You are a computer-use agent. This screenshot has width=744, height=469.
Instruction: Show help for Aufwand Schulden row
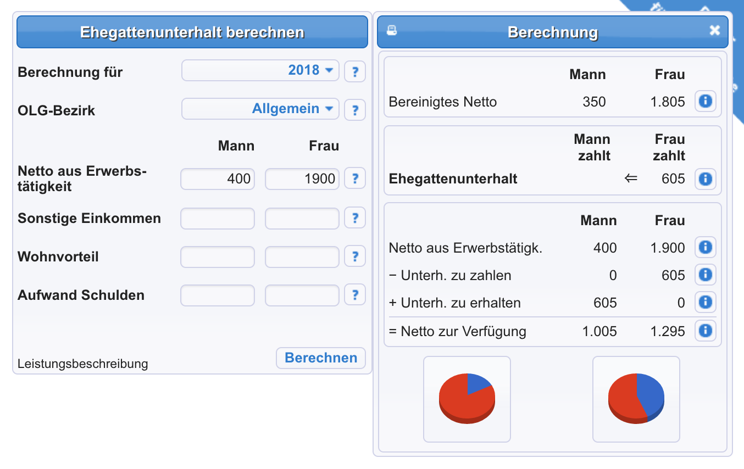click(x=355, y=295)
